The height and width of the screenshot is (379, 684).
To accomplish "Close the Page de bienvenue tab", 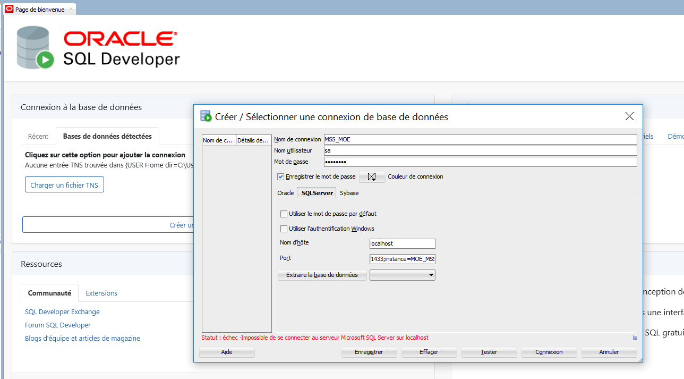I will [x=72, y=9].
